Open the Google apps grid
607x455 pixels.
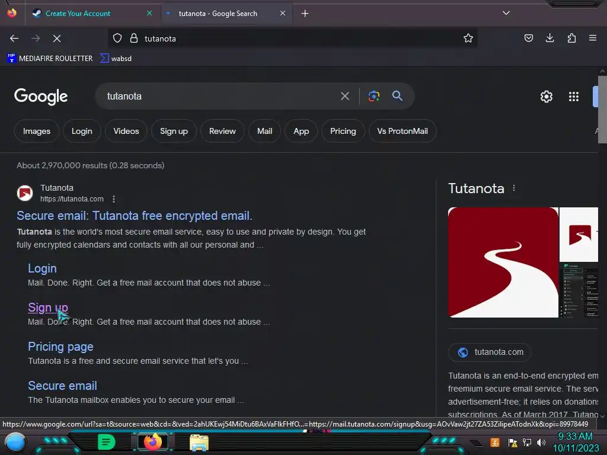(x=574, y=97)
